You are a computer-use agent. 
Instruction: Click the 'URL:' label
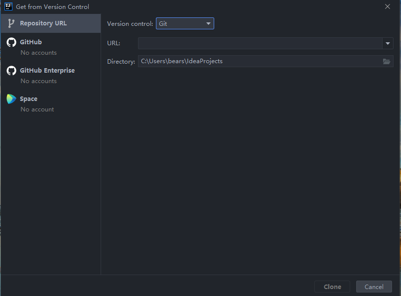pyautogui.click(x=114, y=43)
